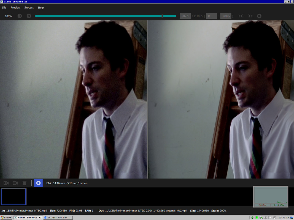Click the volume speaker tray icon

click(x=265, y=218)
